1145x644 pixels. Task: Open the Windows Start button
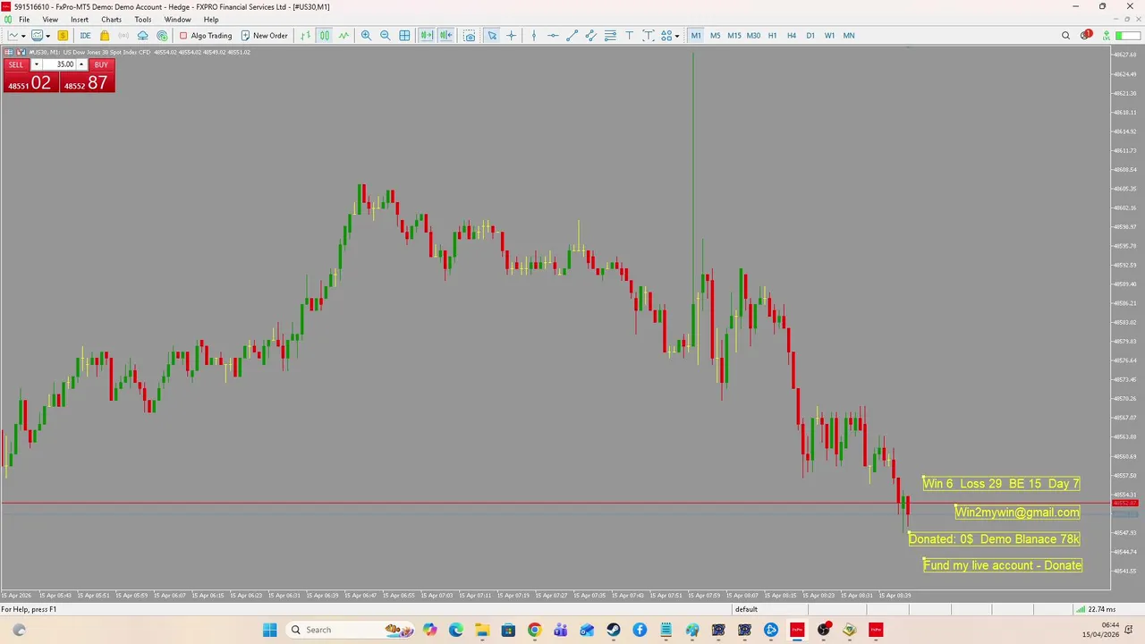click(270, 630)
